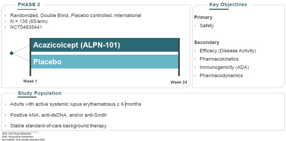This screenshot has height=141, width=286.
Task: Click the Primary objectives subheading
Action: [203, 17]
